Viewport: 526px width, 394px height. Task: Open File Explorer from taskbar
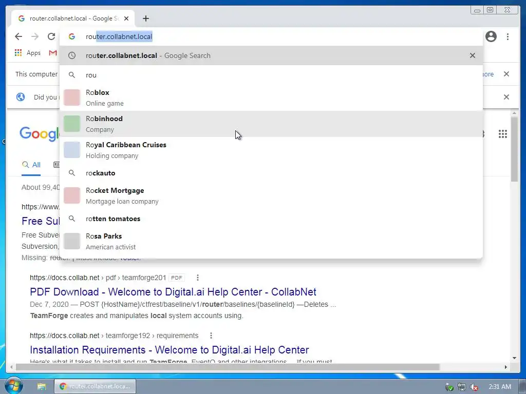(42, 387)
